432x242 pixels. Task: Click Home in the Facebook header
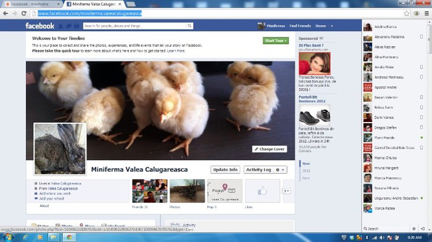[320, 26]
